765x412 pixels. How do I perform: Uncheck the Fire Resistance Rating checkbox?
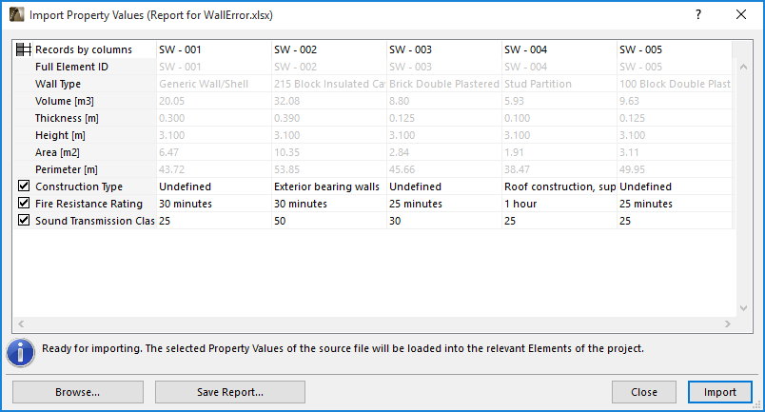tap(25, 204)
